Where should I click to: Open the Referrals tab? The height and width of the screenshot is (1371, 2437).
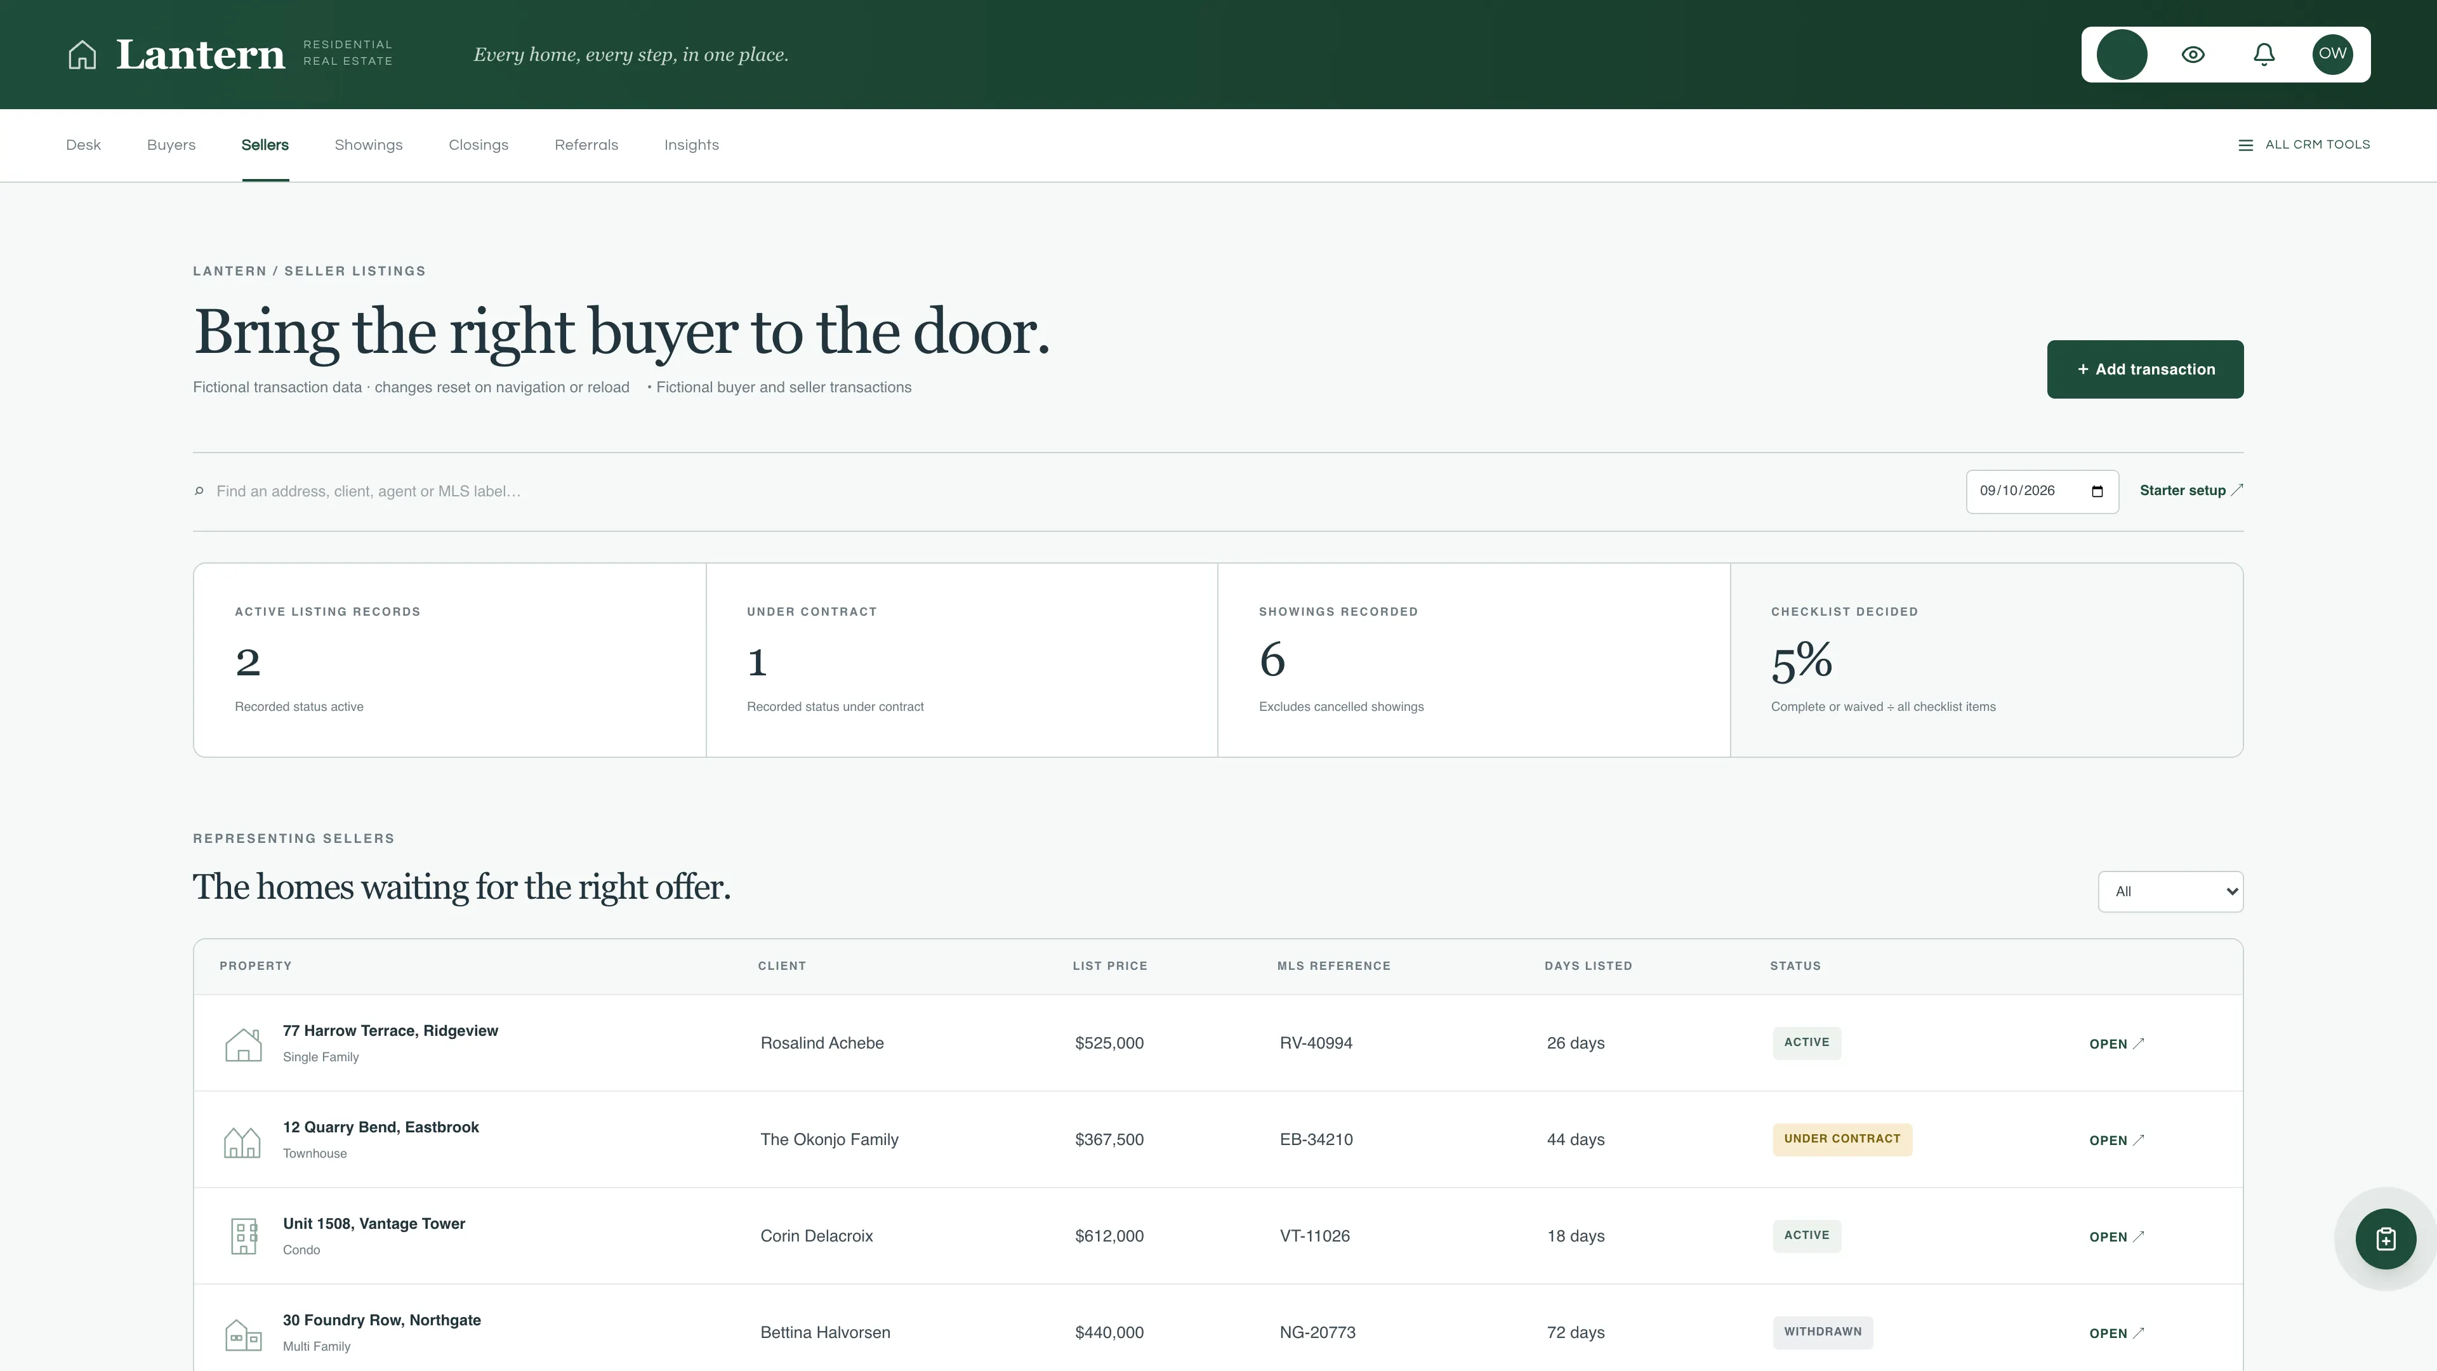click(x=586, y=145)
